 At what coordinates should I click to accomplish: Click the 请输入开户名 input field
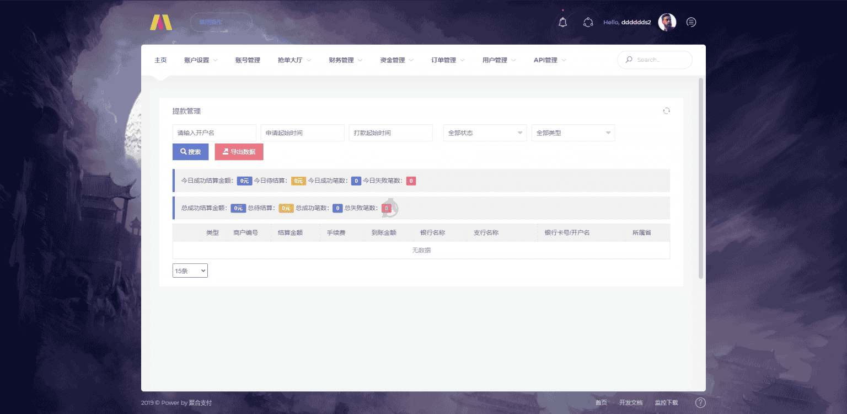pyautogui.click(x=214, y=132)
